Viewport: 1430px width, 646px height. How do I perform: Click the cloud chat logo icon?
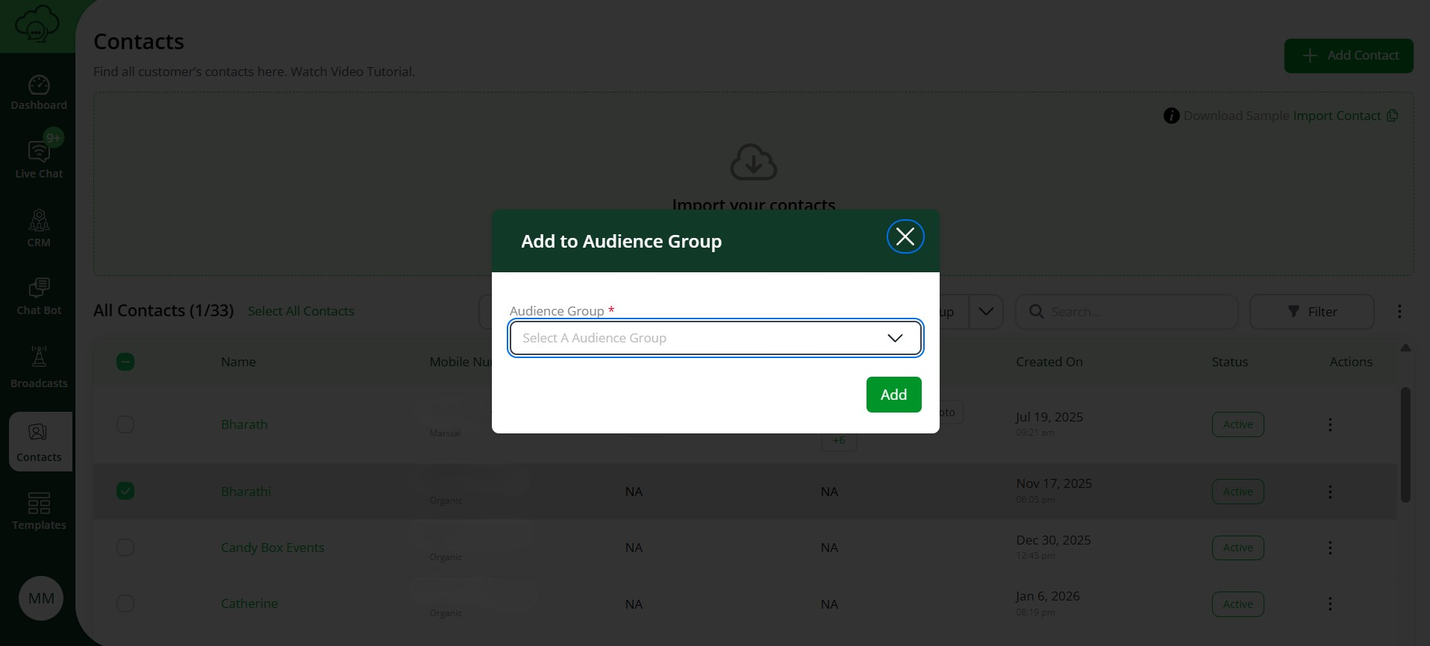(37, 24)
